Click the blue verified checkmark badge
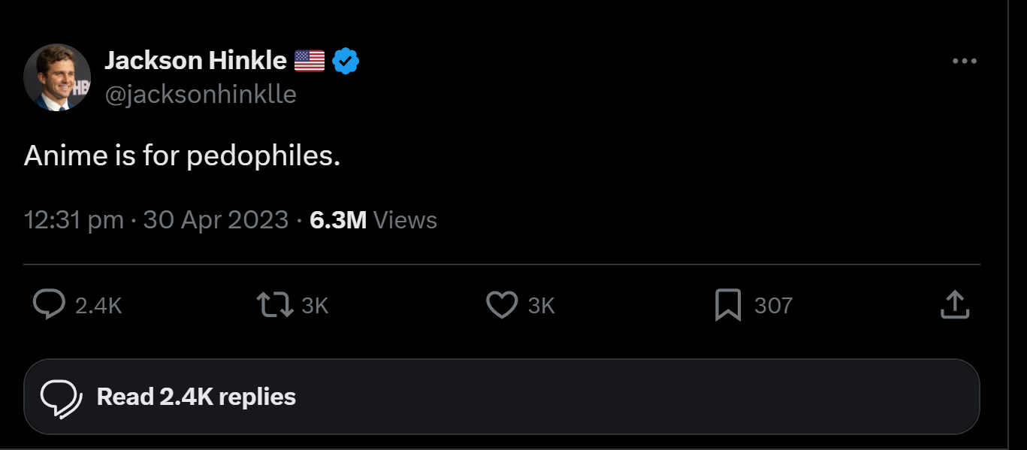The height and width of the screenshot is (450, 1027). pyautogui.click(x=346, y=61)
